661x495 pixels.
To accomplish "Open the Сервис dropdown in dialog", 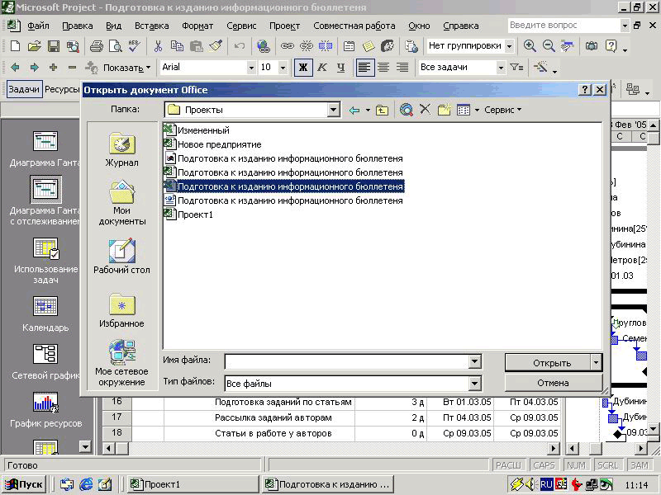I will pyautogui.click(x=503, y=110).
